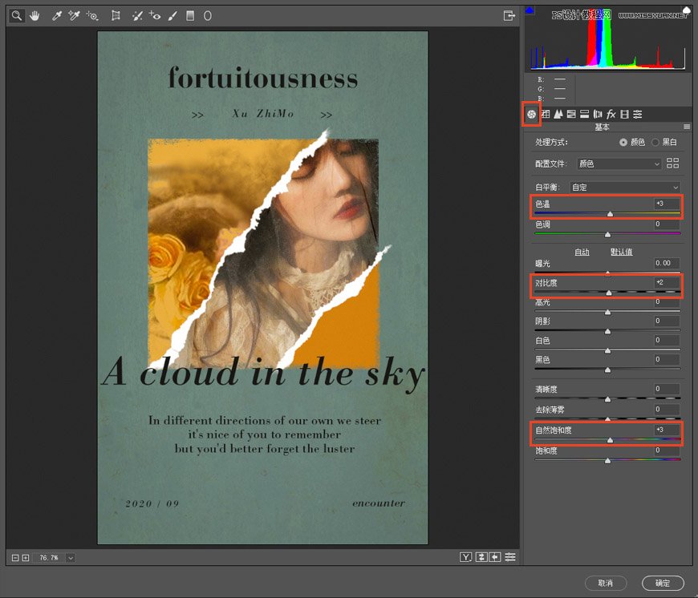Toggle the Y before/after view mode

pyautogui.click(x=466, y=557)
